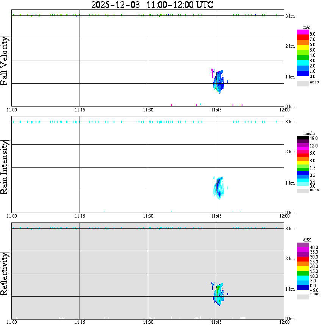Click the '3 km' label of the Rain Intensity panel
This screenshot has height=329, width=322.
[290, 122]
